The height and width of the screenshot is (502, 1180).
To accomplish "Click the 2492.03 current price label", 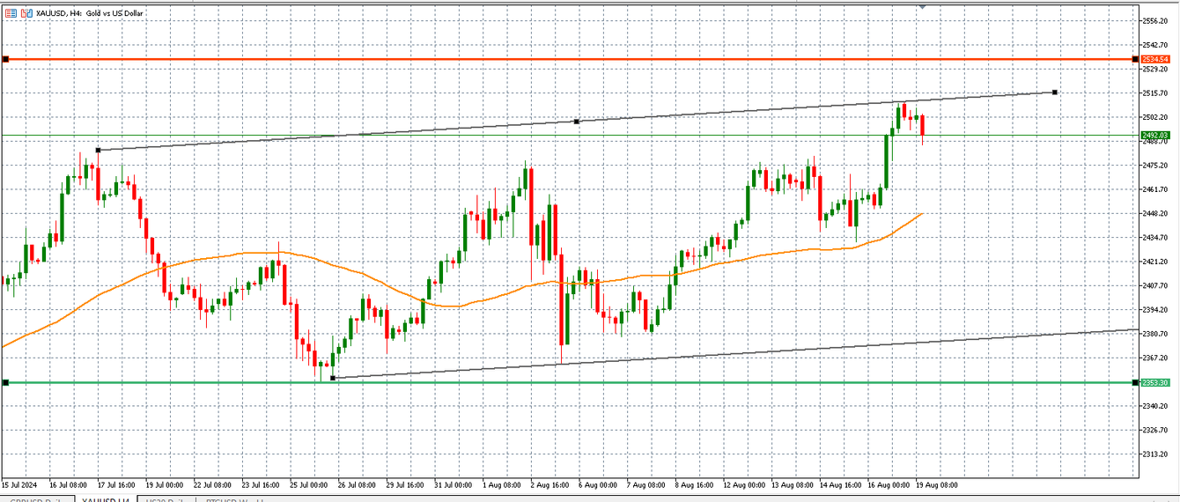I will pyautogui.click(x=1154, y=135).
